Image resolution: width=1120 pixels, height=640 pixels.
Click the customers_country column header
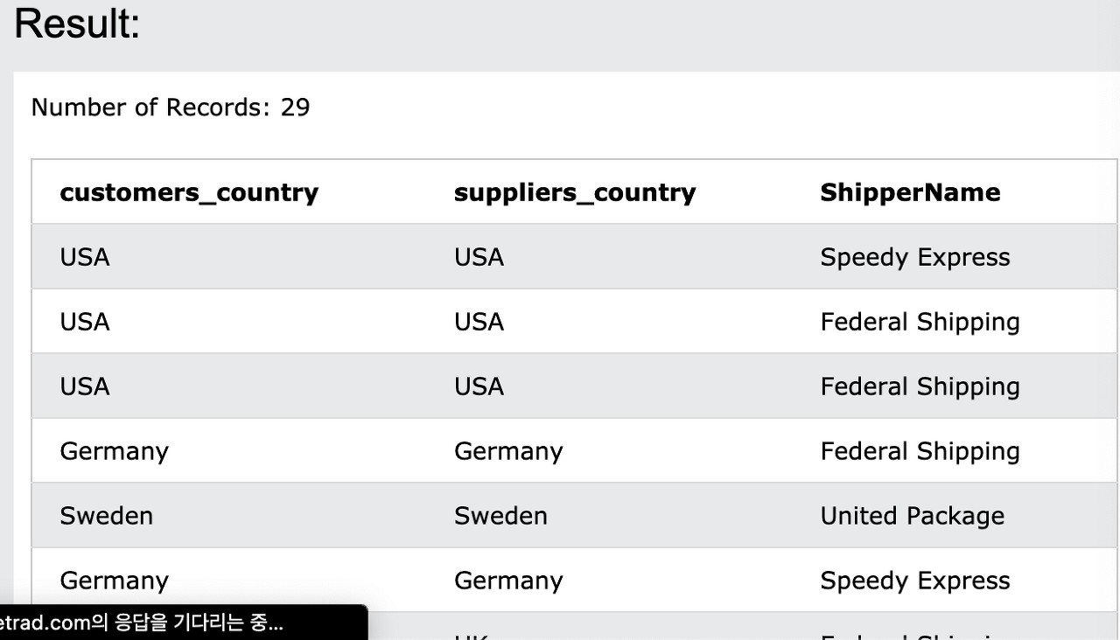point(189,192)
